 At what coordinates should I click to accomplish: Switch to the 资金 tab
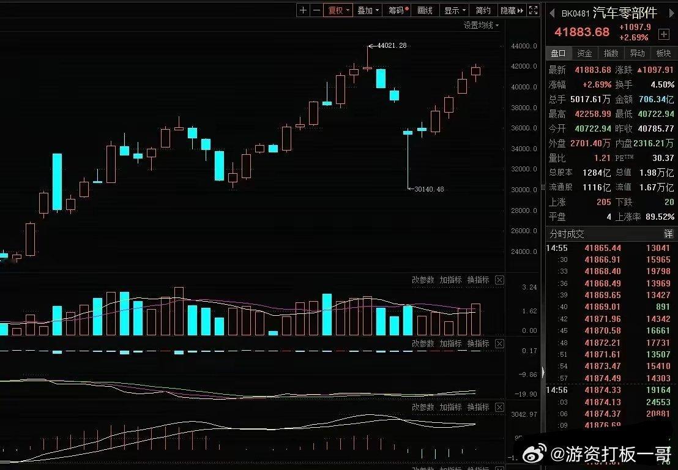(x=584, y=53)
